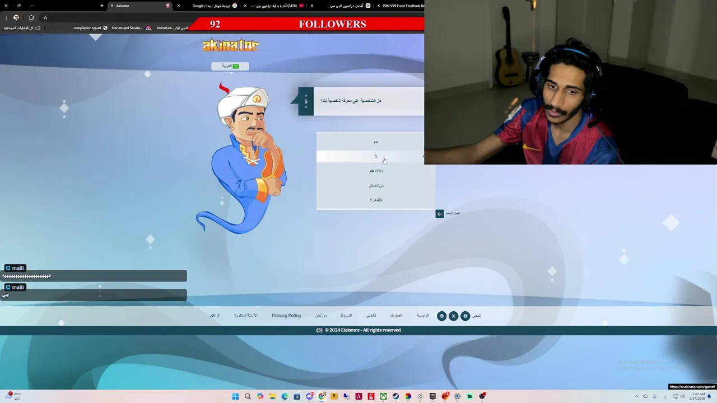717x403 pixels.
Task: Open File Explorer from the taskbar
Action: [272, 396]
